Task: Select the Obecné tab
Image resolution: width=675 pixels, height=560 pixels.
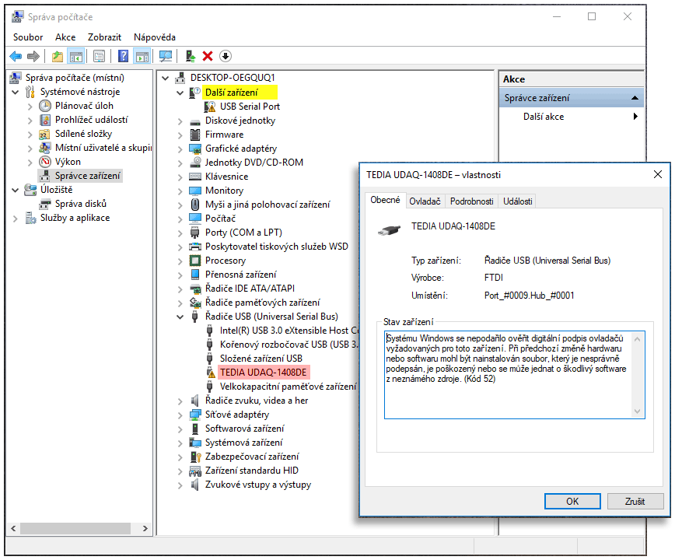Action: [385, 200]
